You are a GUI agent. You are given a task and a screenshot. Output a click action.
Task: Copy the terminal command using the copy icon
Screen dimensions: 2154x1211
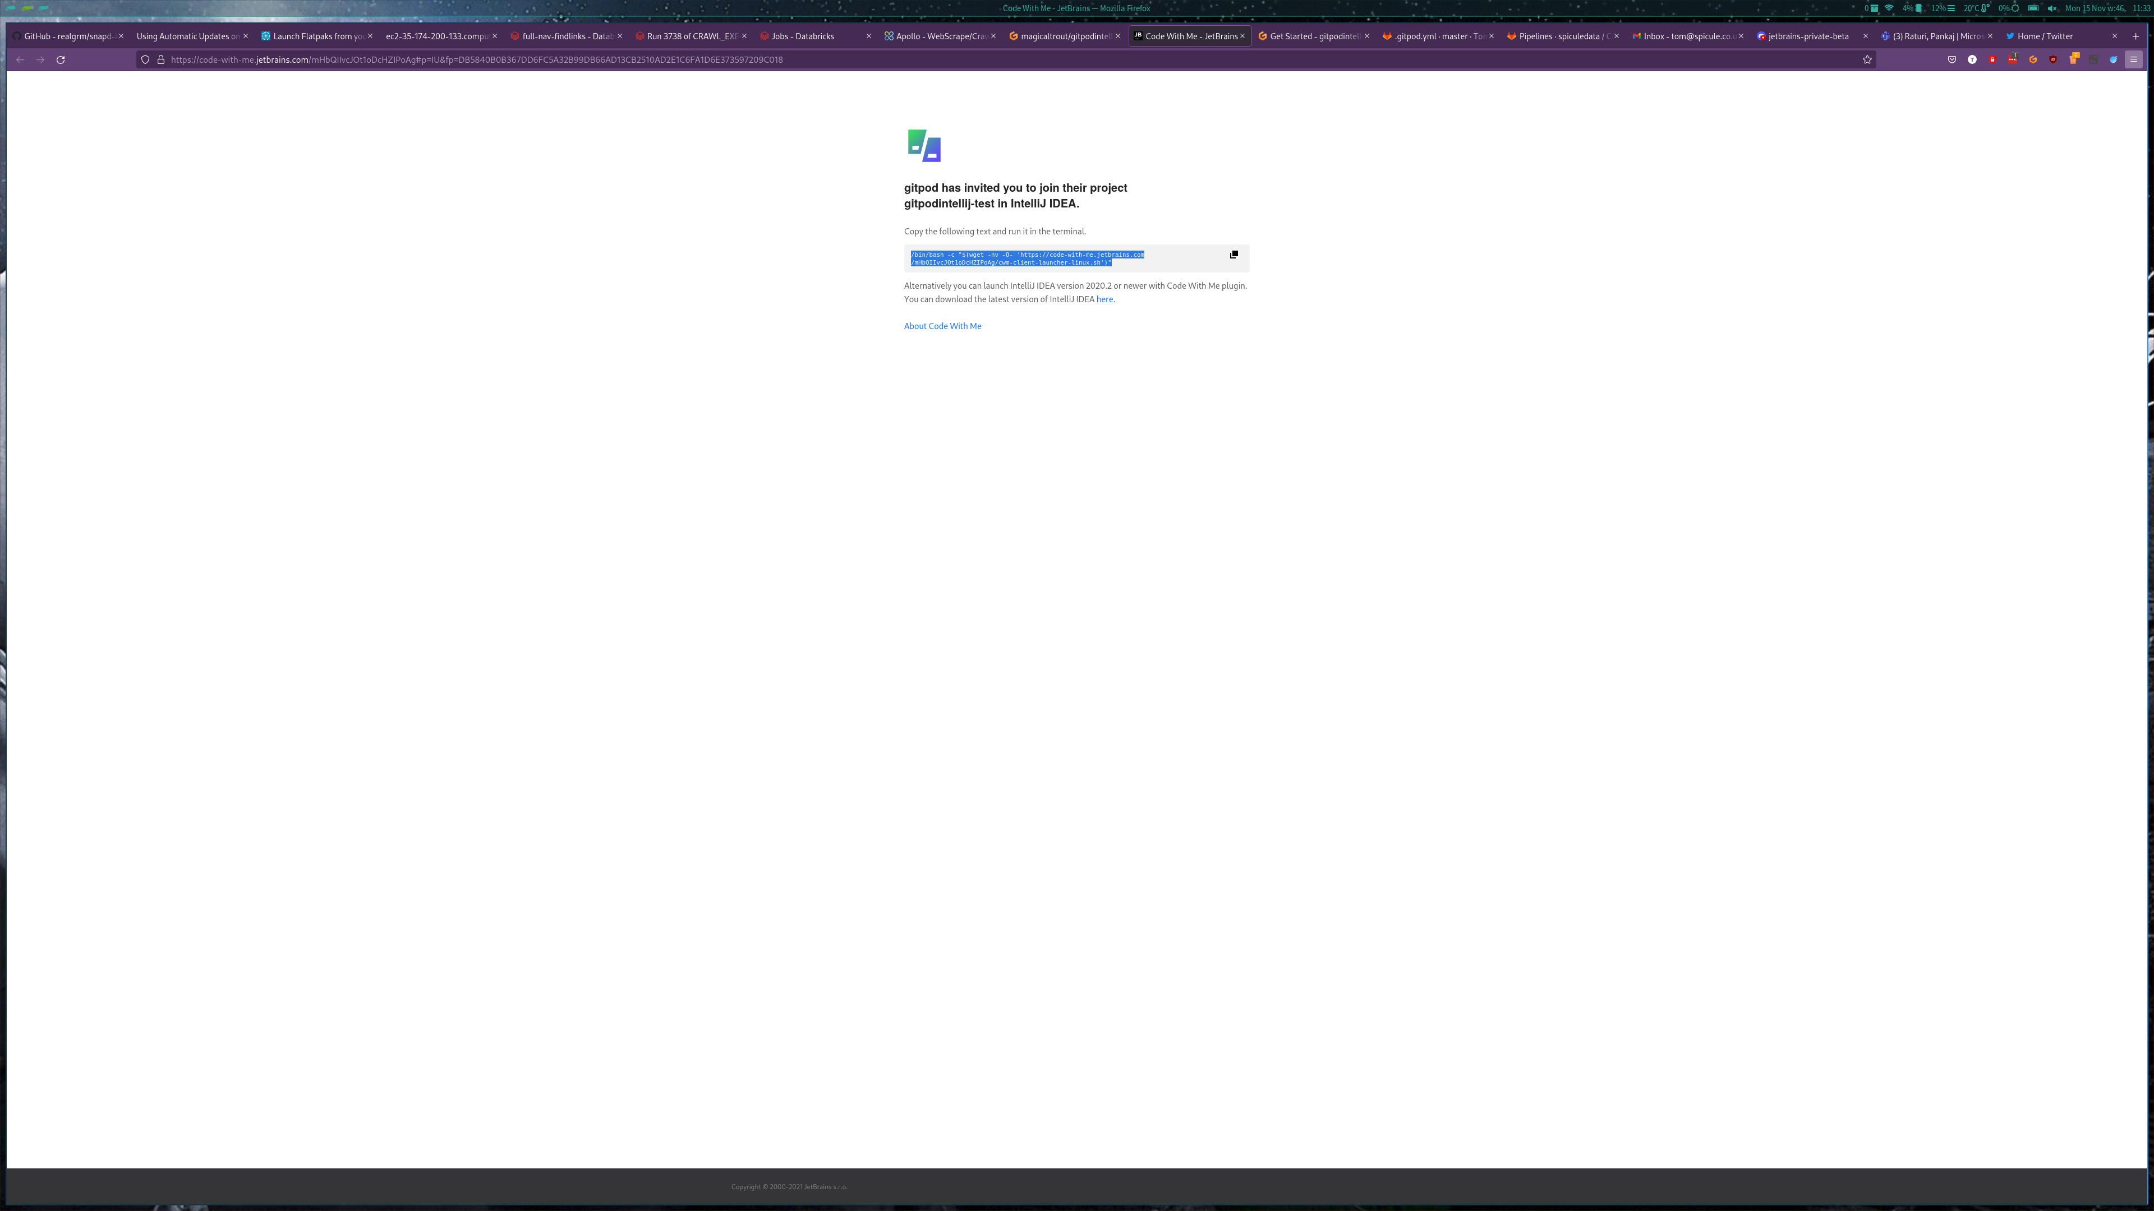1234,255
